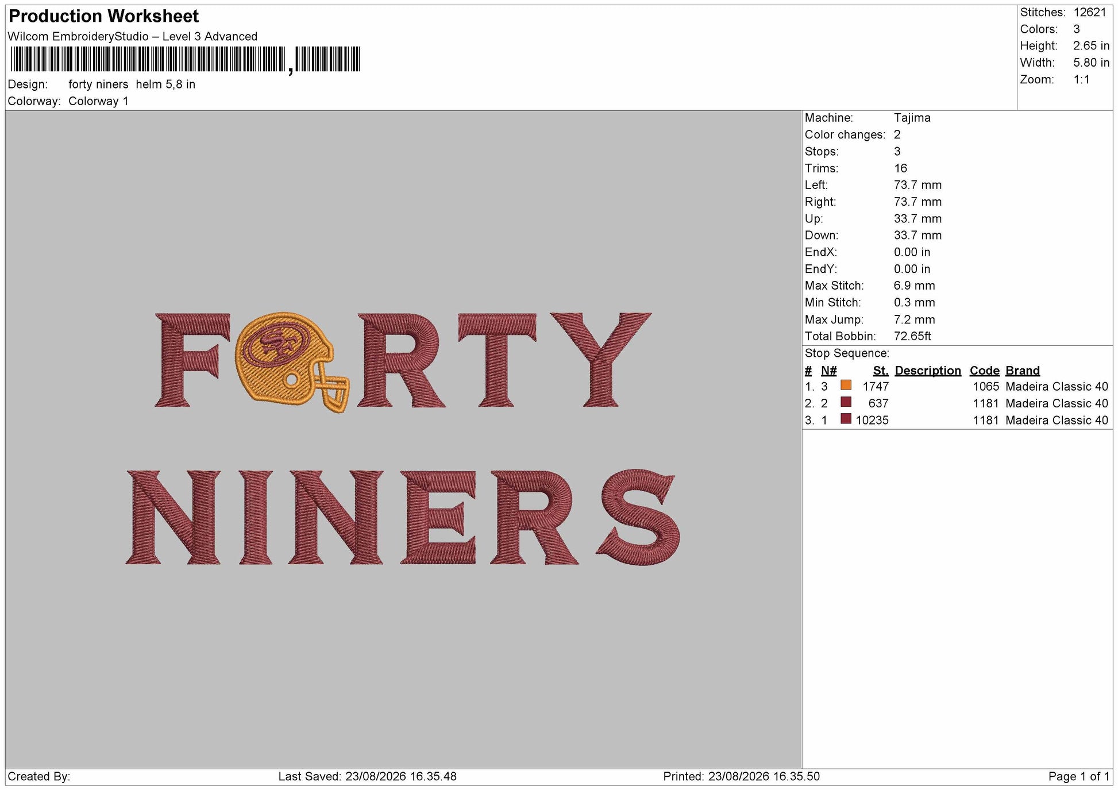
Task: Click the 'Production Worksheet' title
Action: click(x=103, y=16)
